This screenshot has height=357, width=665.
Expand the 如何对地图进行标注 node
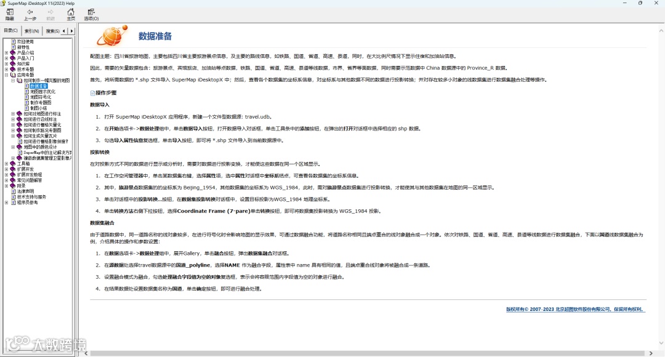[x=13, y=114]
